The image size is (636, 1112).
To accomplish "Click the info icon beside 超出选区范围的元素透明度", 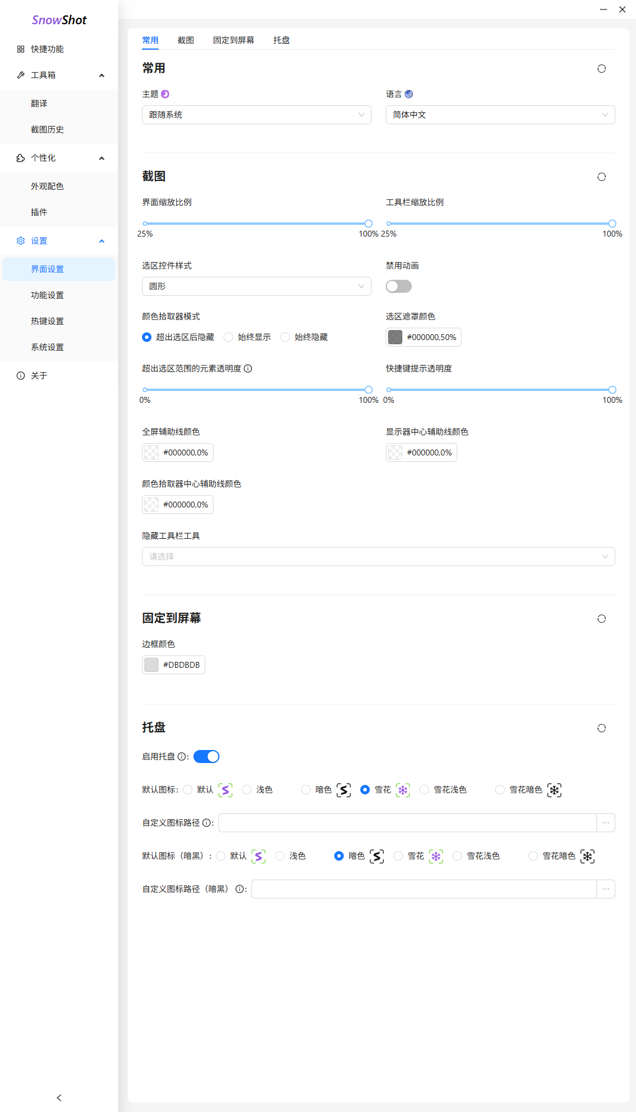I will coord(248,368).
